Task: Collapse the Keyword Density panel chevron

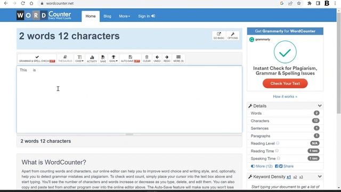Action: 320,177
